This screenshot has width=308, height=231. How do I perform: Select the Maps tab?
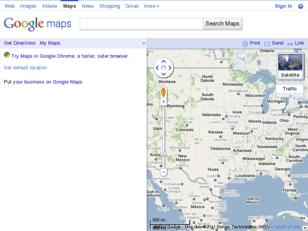[x=69, y=6]
